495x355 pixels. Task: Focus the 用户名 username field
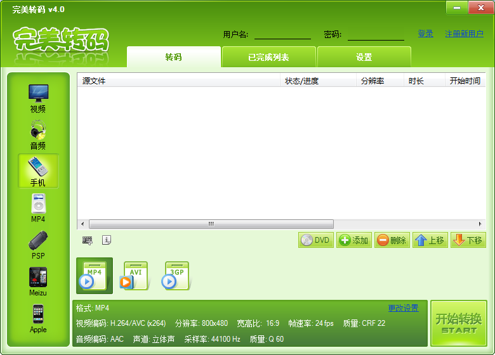[x=282, y=34]
